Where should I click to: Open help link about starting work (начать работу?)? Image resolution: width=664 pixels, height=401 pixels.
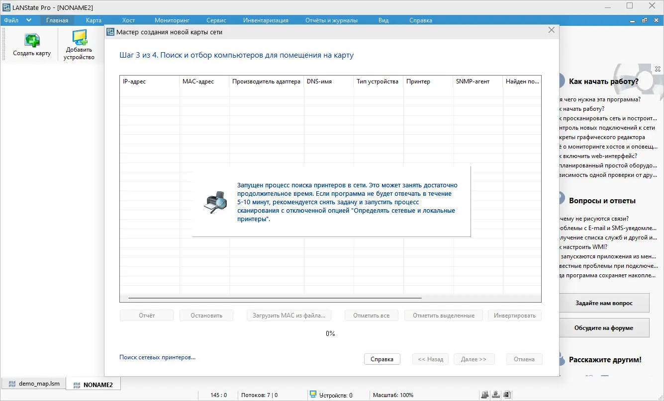pos(582,109)
